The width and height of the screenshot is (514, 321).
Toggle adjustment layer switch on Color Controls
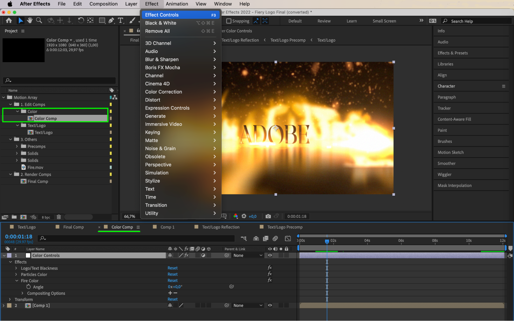coord(203,255)
